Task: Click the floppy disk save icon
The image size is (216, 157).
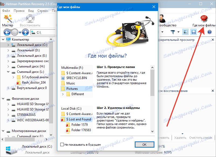Action: coord(194,32)
